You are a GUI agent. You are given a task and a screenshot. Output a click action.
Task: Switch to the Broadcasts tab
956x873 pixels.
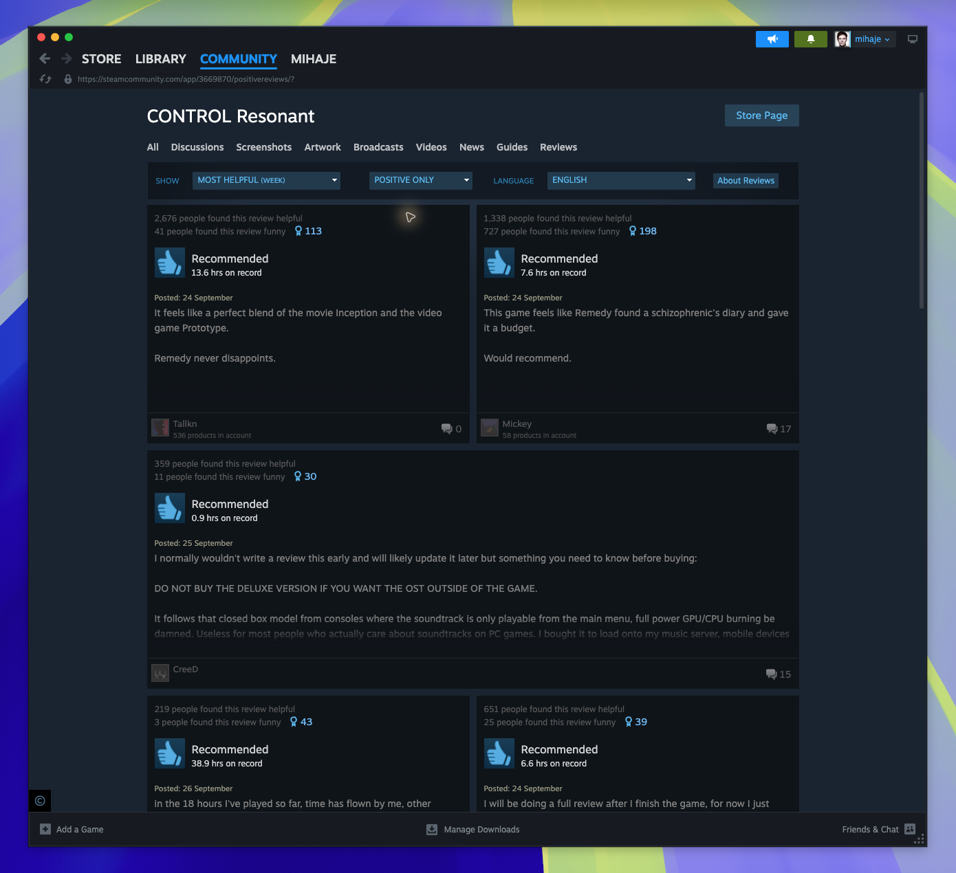point(378,147)
